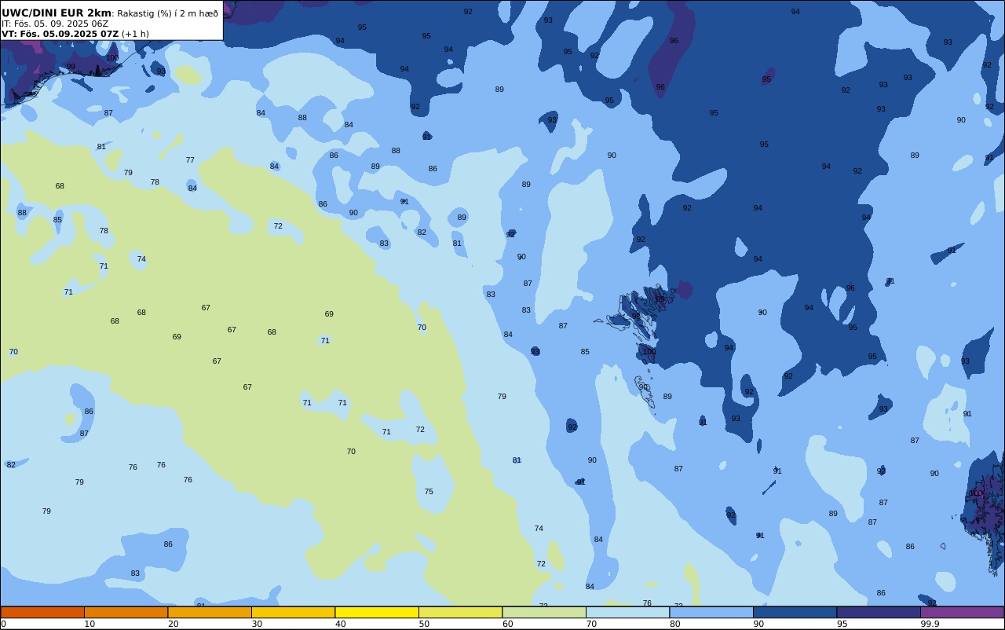Screen dimensions: 1005x630
Task: Click the legend scale label '0'
Action: [x=3, y=624]
